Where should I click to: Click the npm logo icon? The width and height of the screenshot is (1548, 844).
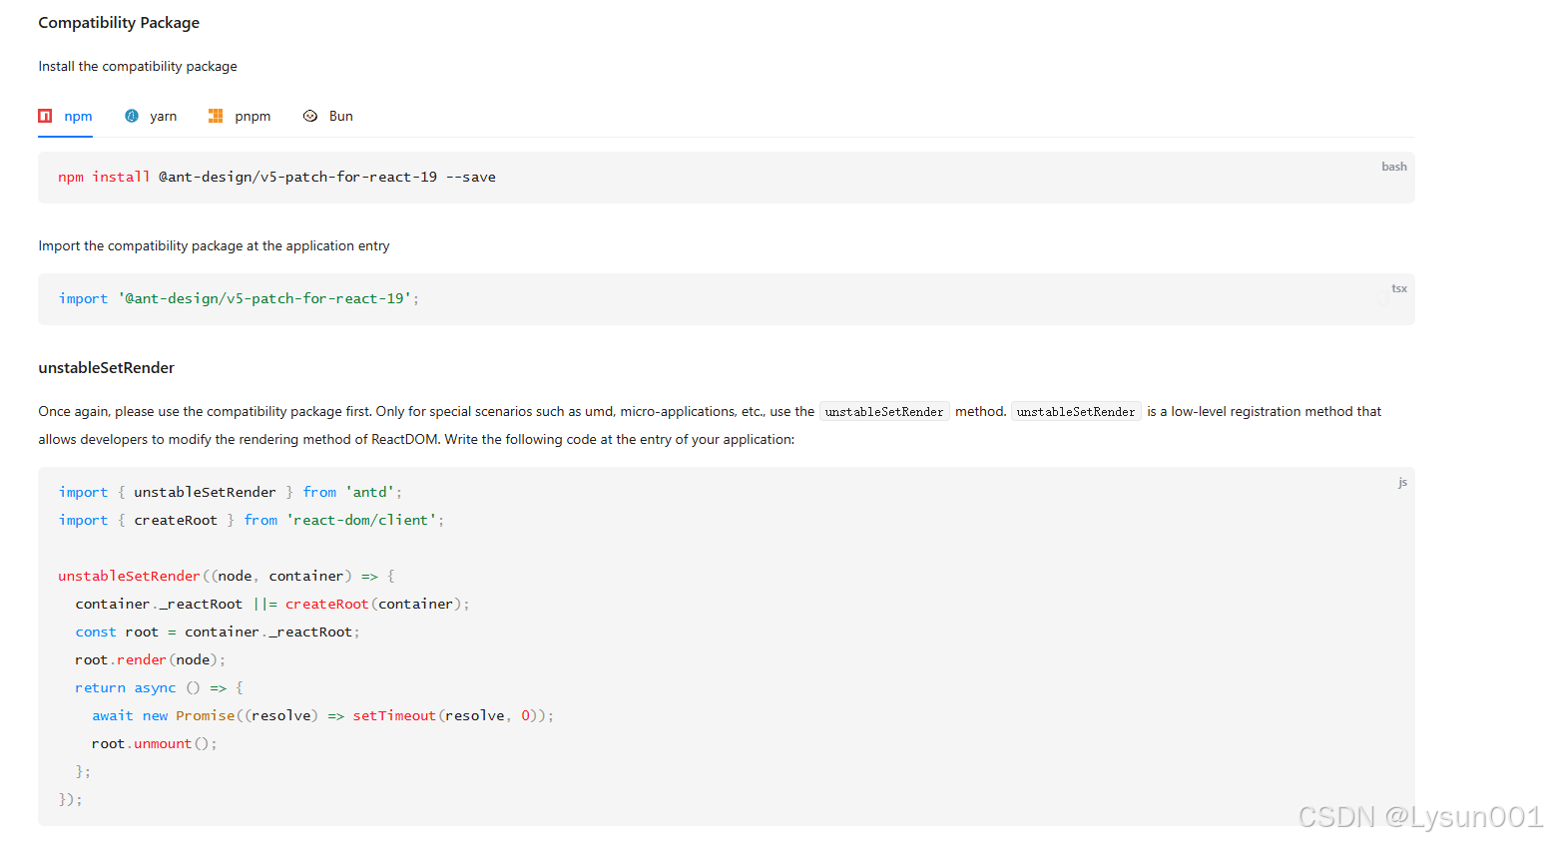click(x=45, y=116)
